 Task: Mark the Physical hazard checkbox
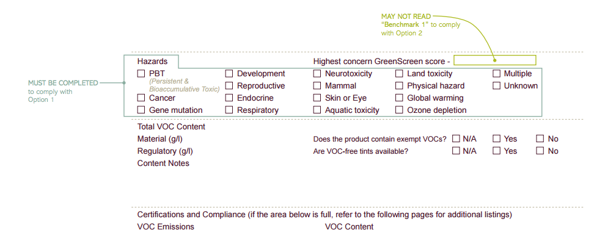pyautogui.click(x=399, y=85)
